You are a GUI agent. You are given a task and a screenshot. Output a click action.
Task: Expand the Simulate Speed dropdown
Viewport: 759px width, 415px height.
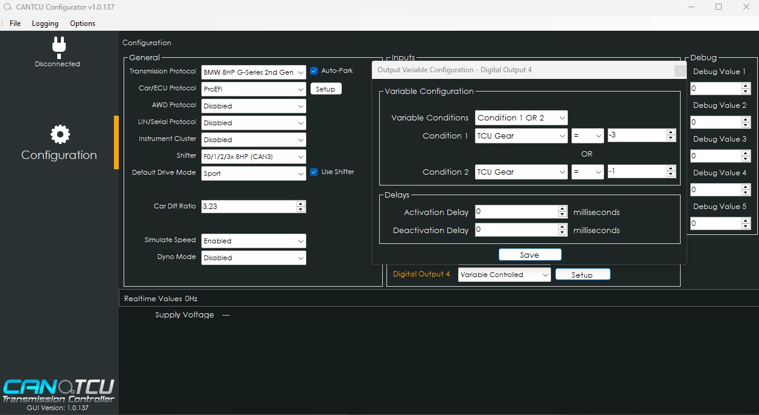point(254,241)
